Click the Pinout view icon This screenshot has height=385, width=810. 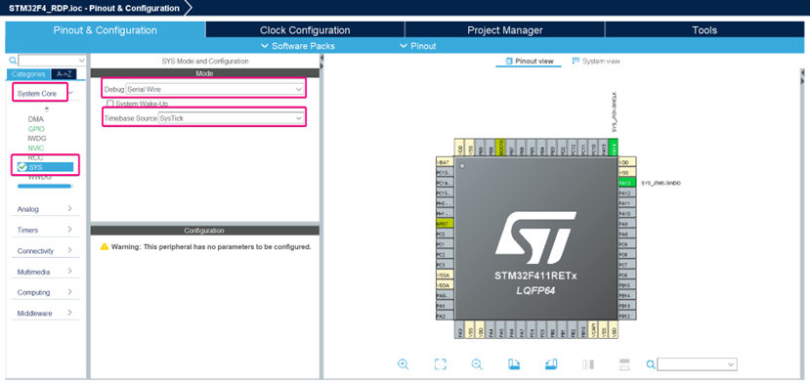click(508, 61)
